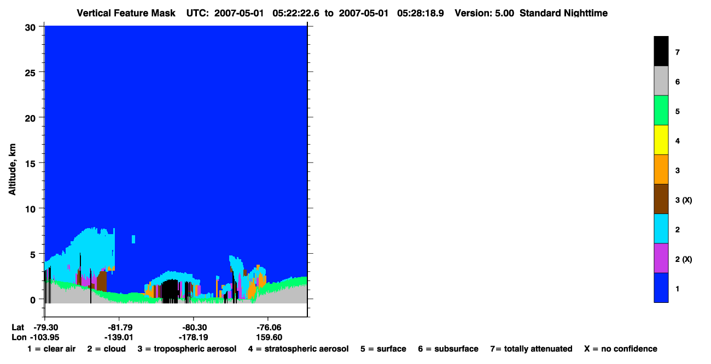Click the start time '05:22:22.6' in title
This screenshot has width=711, height=364.
coord(295,13)
